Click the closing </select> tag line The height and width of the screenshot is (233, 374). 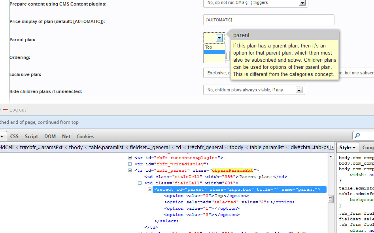tap(166, 221)
